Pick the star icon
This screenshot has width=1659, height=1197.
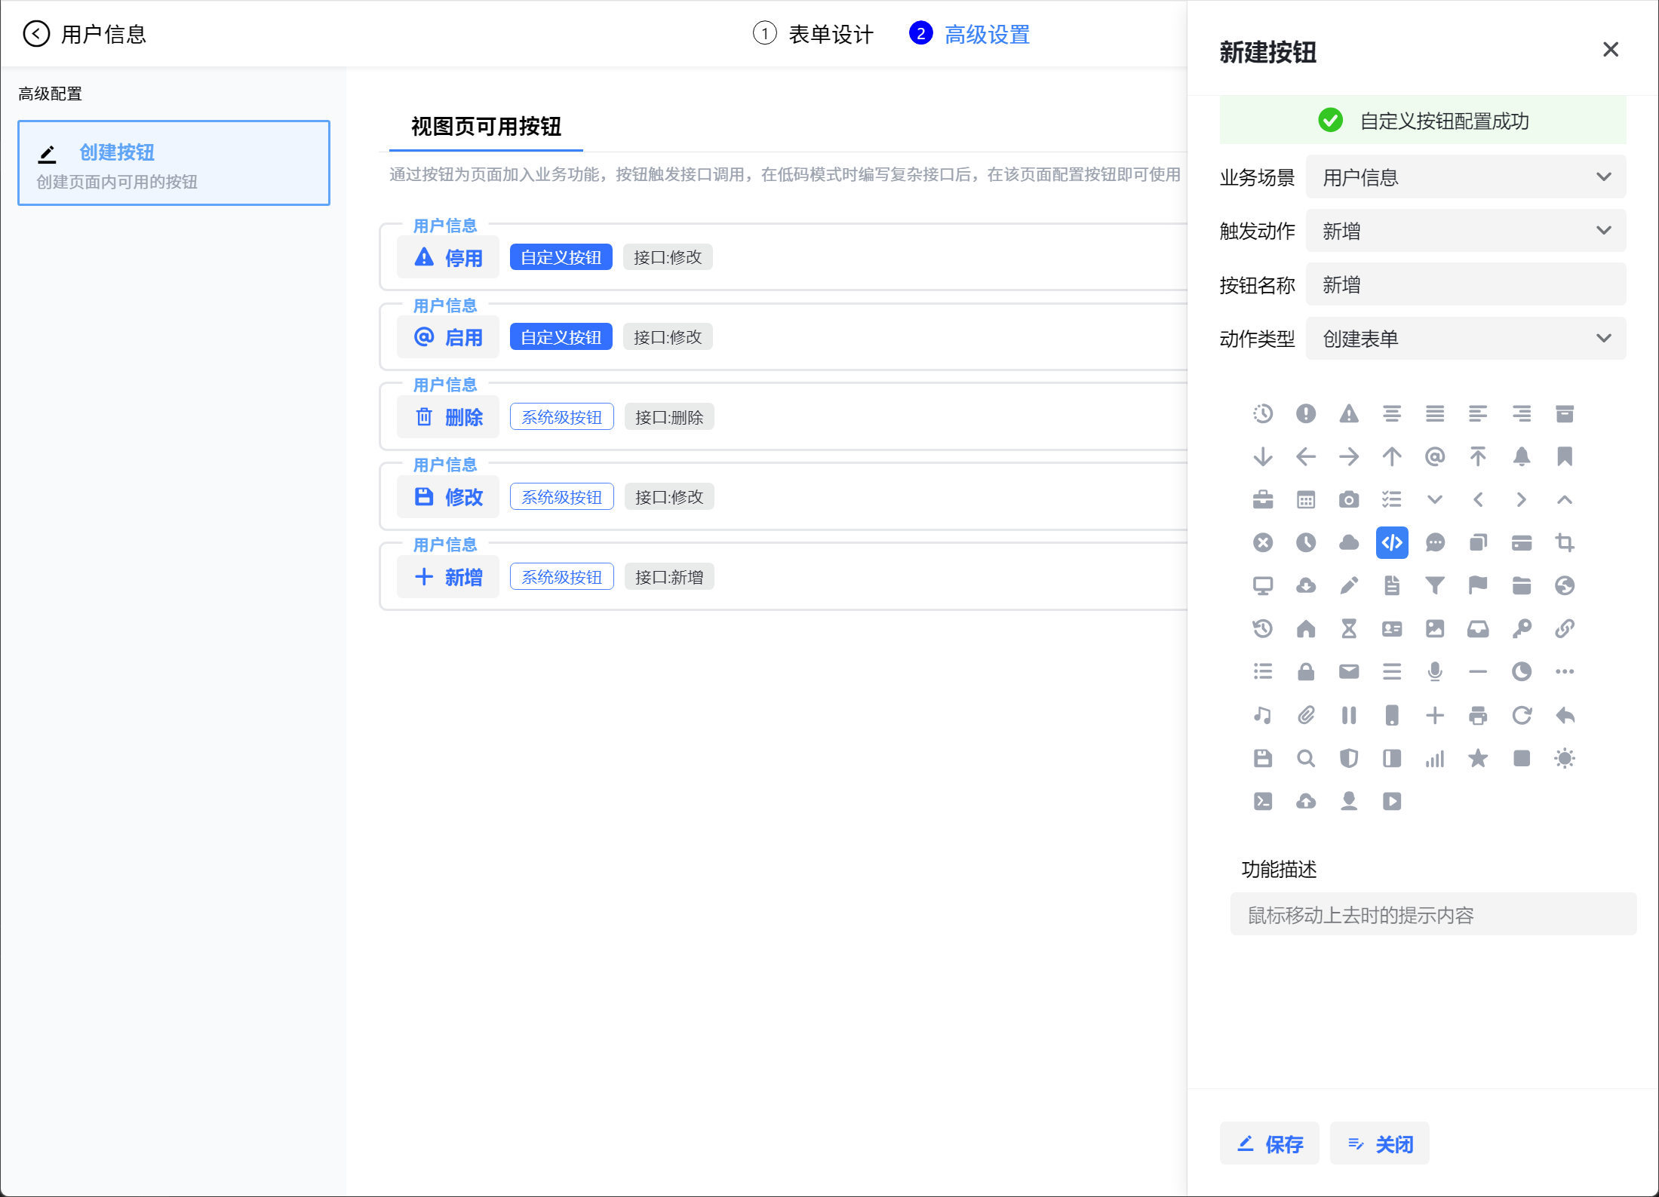click(x=1478, y=758)
